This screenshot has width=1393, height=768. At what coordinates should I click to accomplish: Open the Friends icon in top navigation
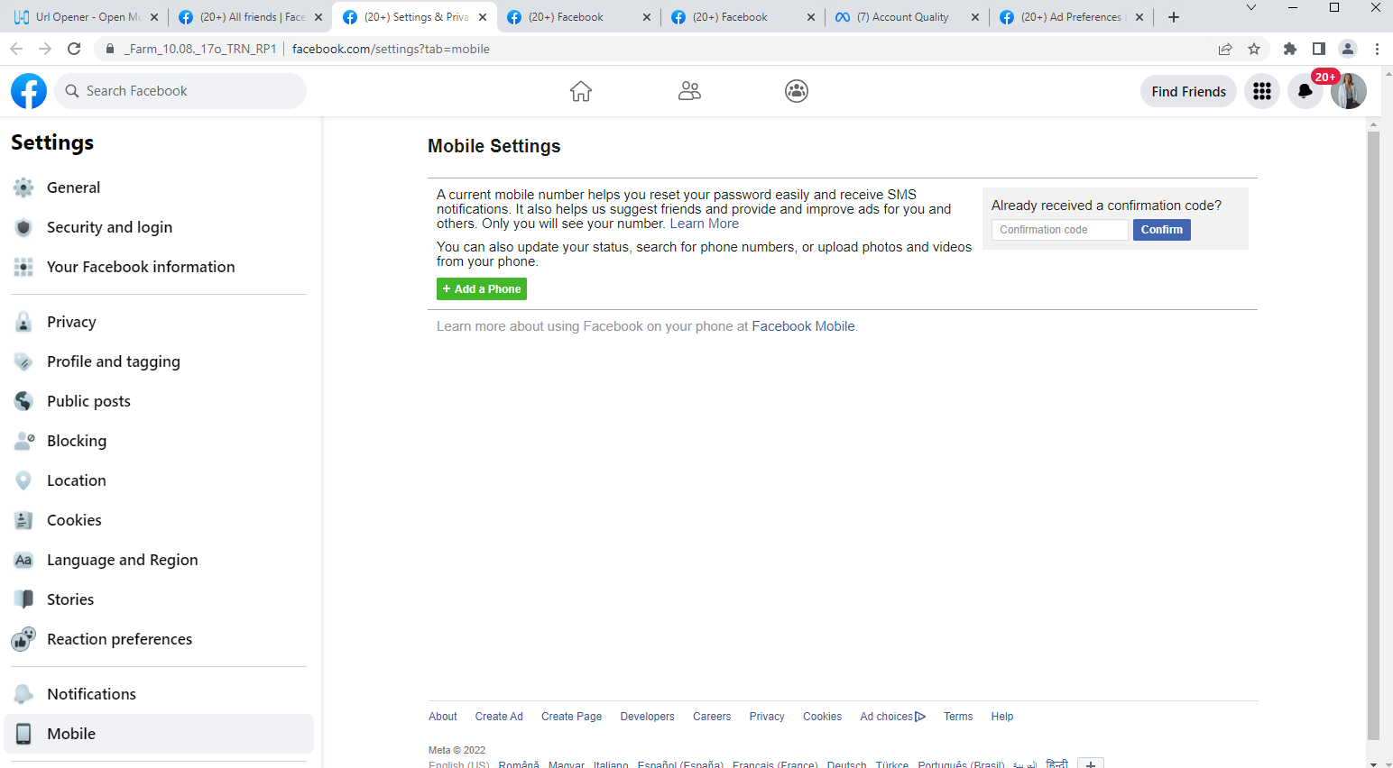pos(689,91)
